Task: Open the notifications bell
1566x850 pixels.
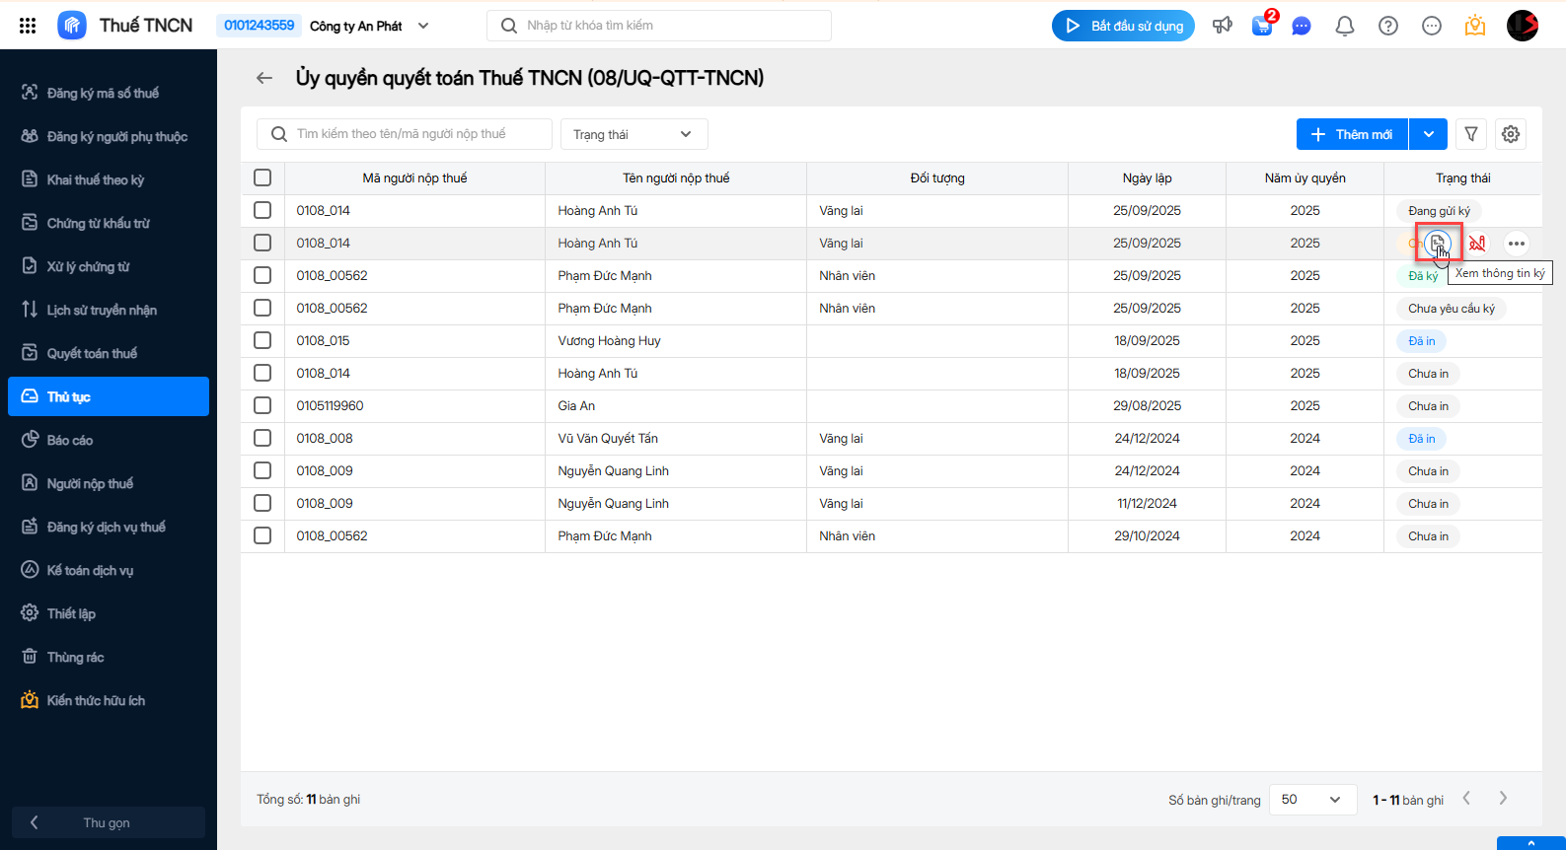Action: pos(1345,26)
